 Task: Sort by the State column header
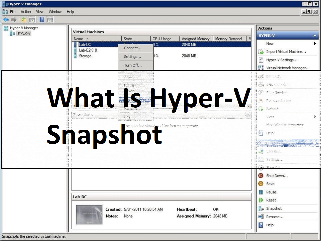click(136, 39)
